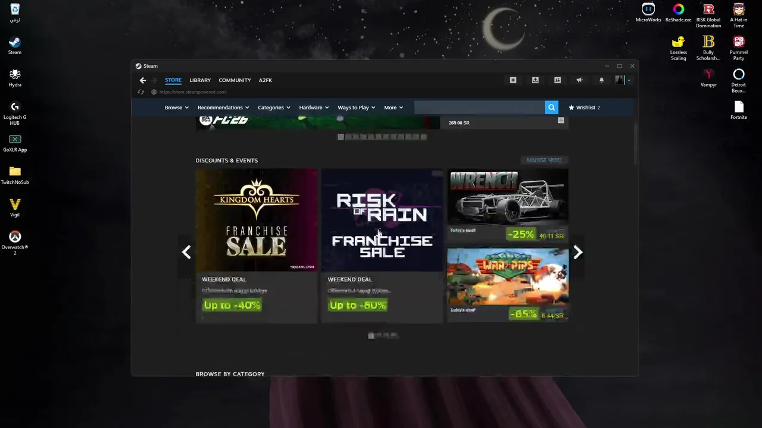
Task: Click the Up to -40% discount badge
Action: point(232,305)
